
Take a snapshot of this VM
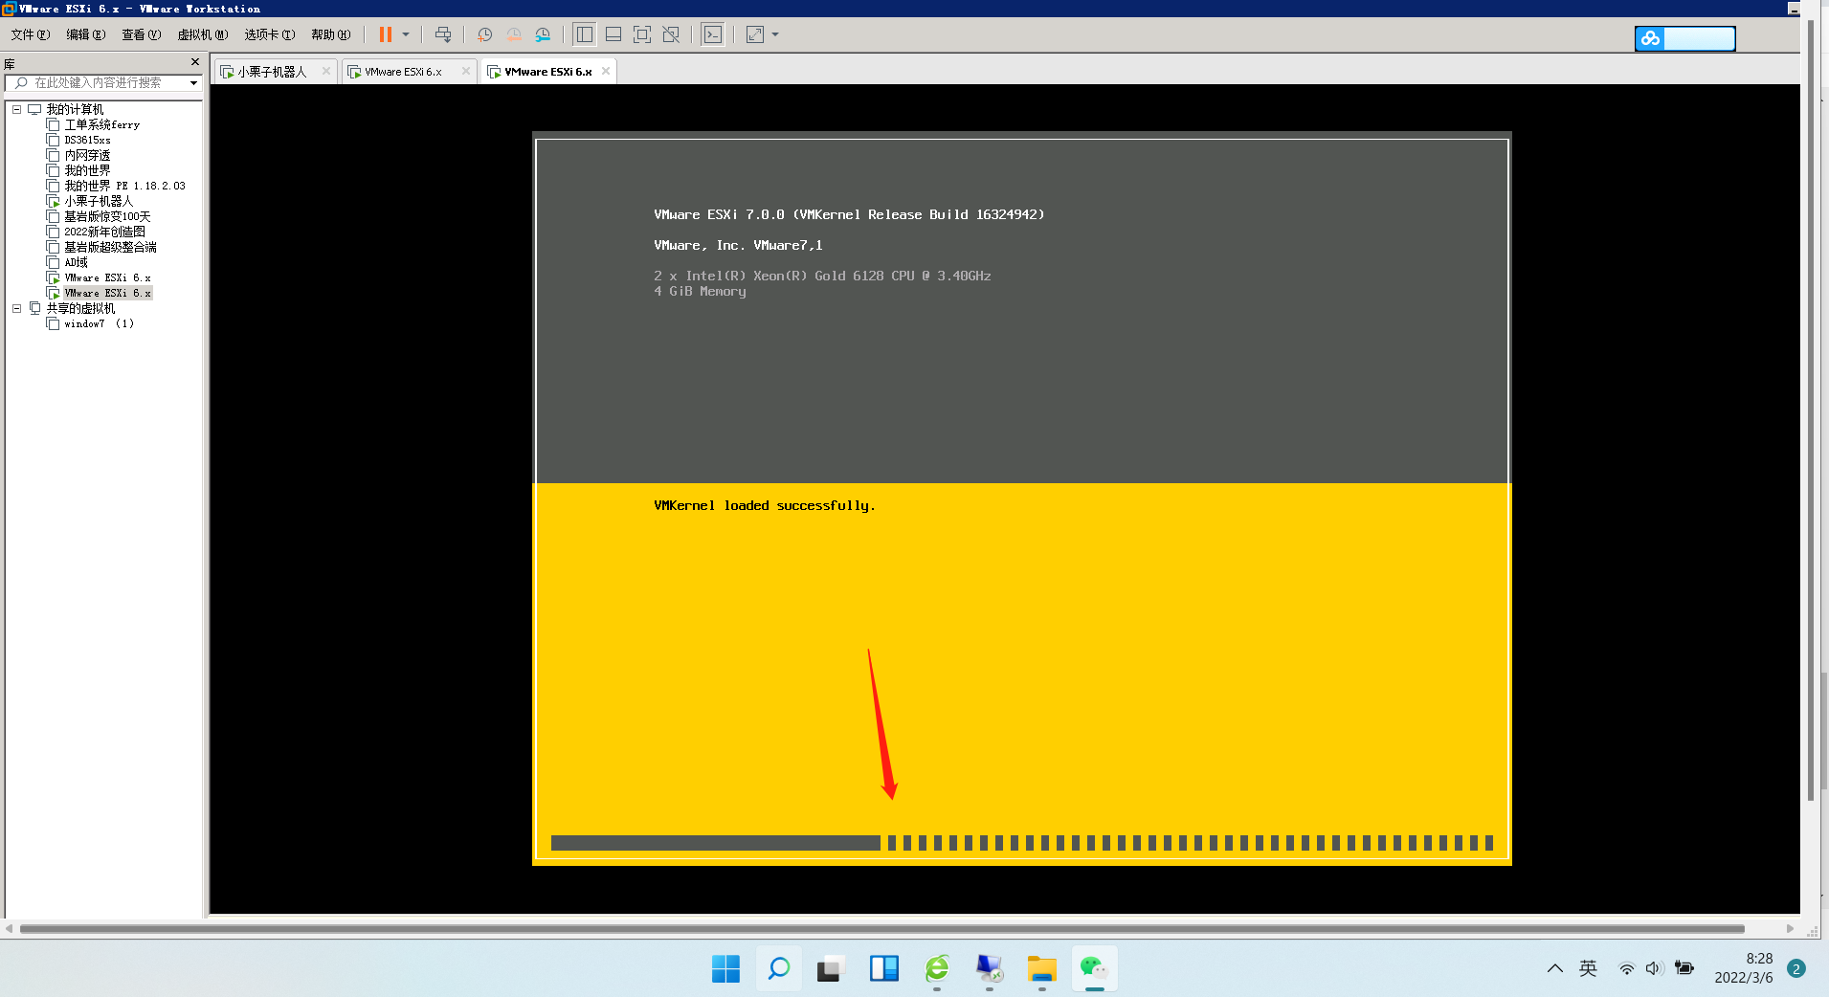pyautogui.click(x=485, y=34)
